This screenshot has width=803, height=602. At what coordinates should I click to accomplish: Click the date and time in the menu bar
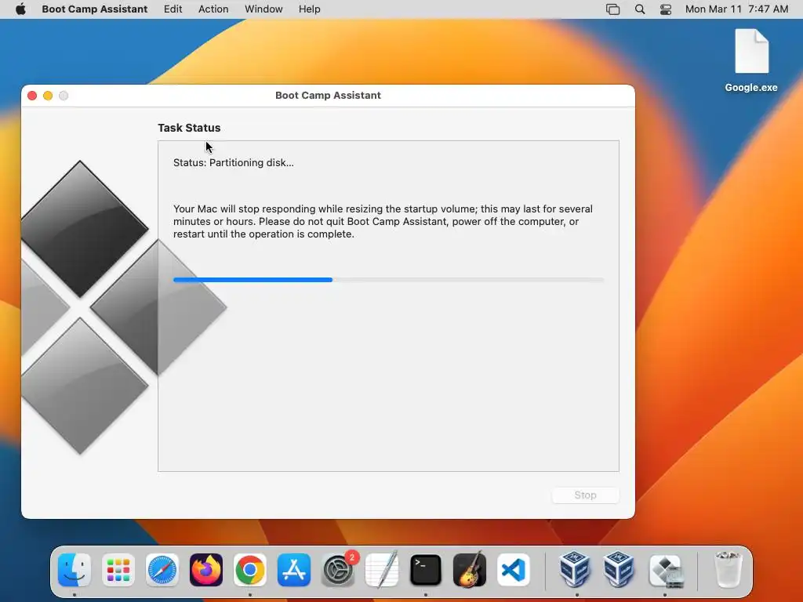(736, 9)
